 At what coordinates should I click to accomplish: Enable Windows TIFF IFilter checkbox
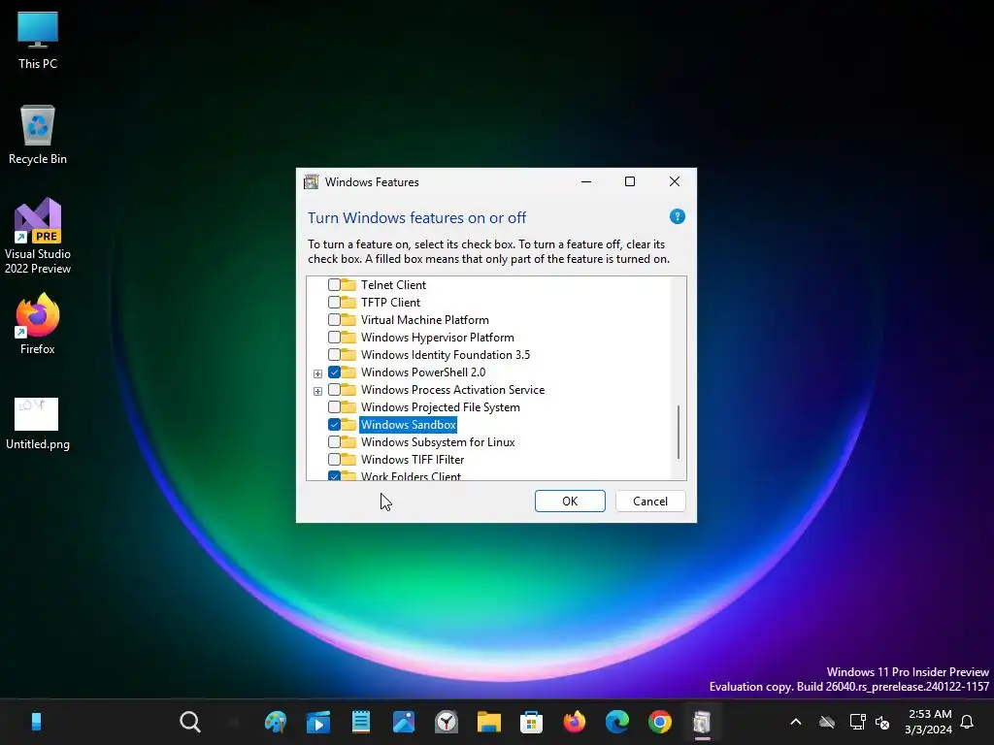[x=334, y=459]
